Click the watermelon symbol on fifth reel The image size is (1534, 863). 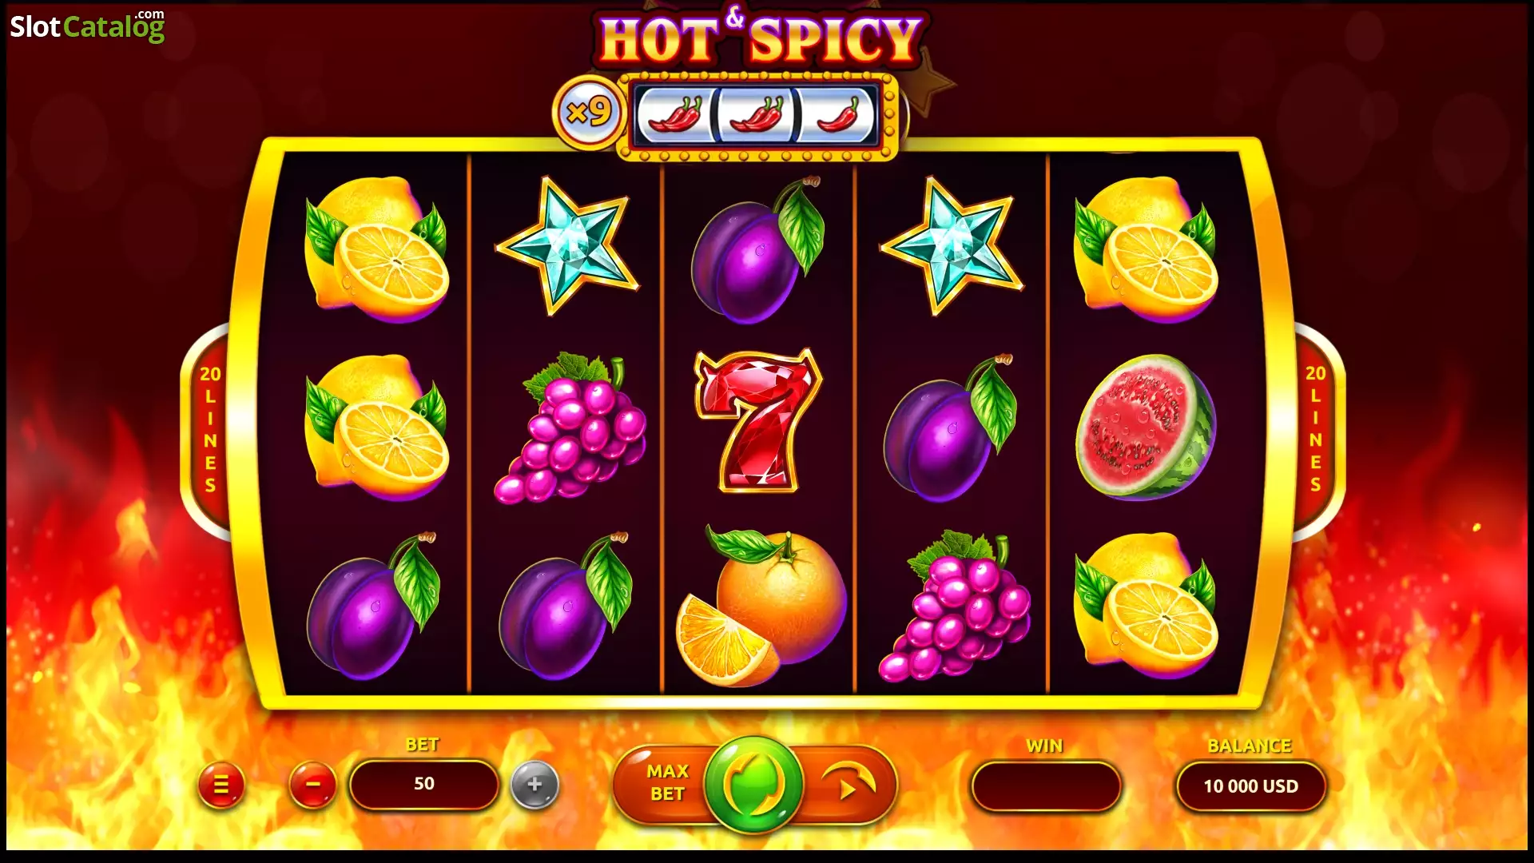tap(1147, 427)
